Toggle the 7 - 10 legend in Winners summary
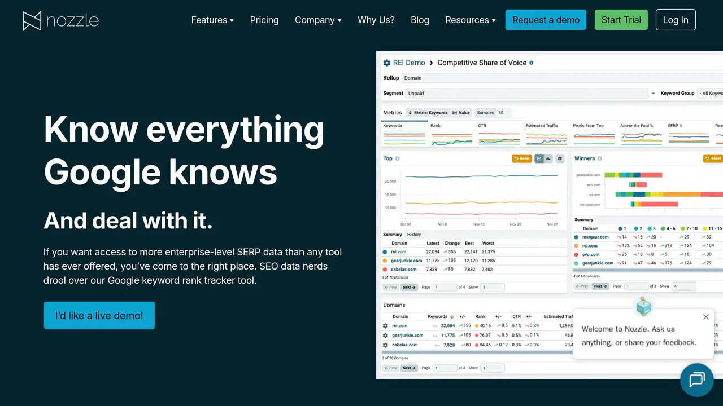Screen dimensions: 723x406 (689, 228)
